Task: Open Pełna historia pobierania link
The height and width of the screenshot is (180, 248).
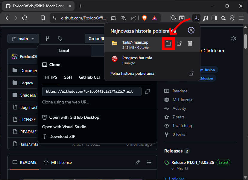Action: coord(132,73)
